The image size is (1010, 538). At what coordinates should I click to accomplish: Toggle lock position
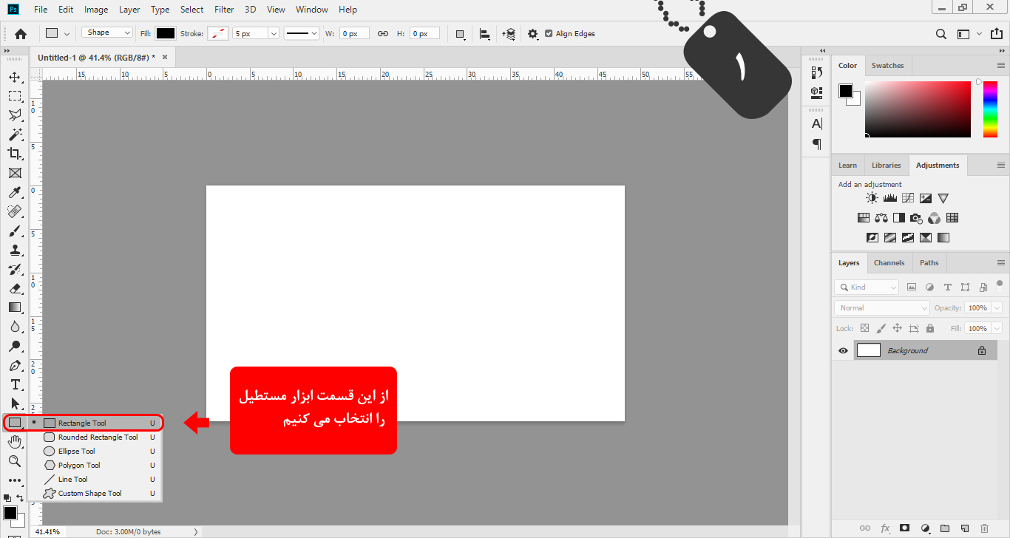[897, 328]
